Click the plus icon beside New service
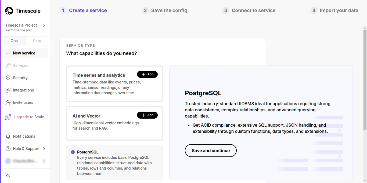367x183 pixels. (8, 53)
